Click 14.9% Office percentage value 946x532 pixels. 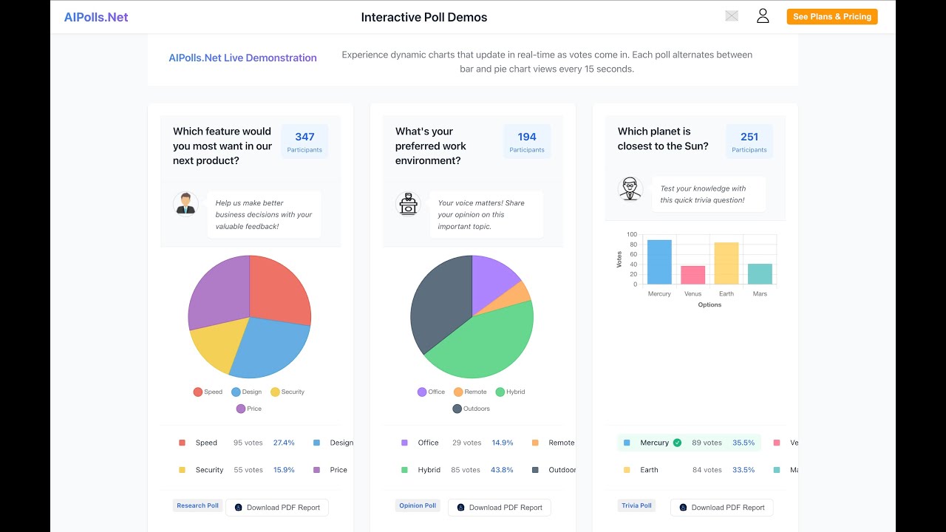click(503, 443)
